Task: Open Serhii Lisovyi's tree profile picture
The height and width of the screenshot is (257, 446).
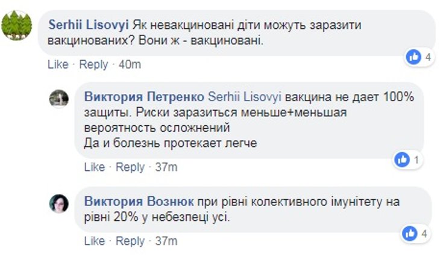Action: point(17,25)
